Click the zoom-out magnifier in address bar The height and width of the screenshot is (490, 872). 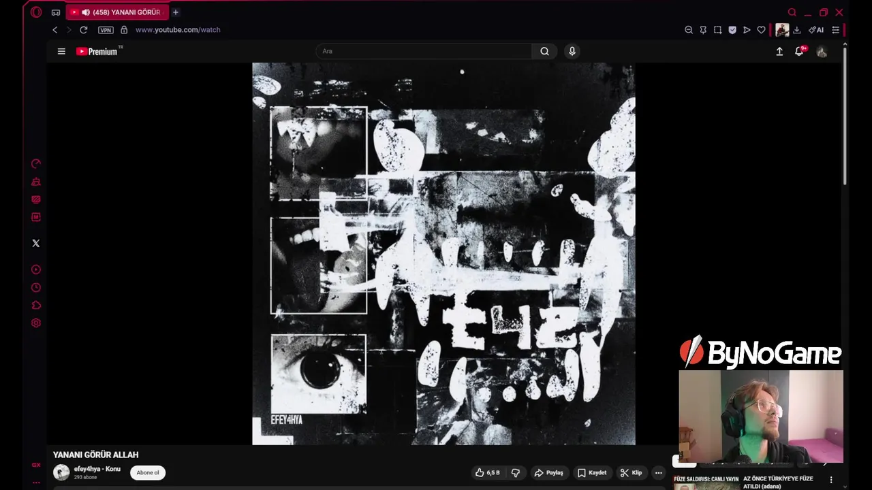689,30
